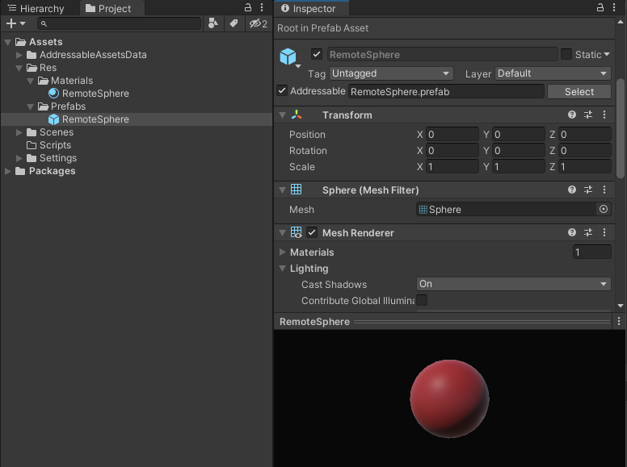Image resolution: width=627 pixels, height=467 pixels.
Task: Expand the AddressableAssetsData folder arrow
Action: coord(19,55)
